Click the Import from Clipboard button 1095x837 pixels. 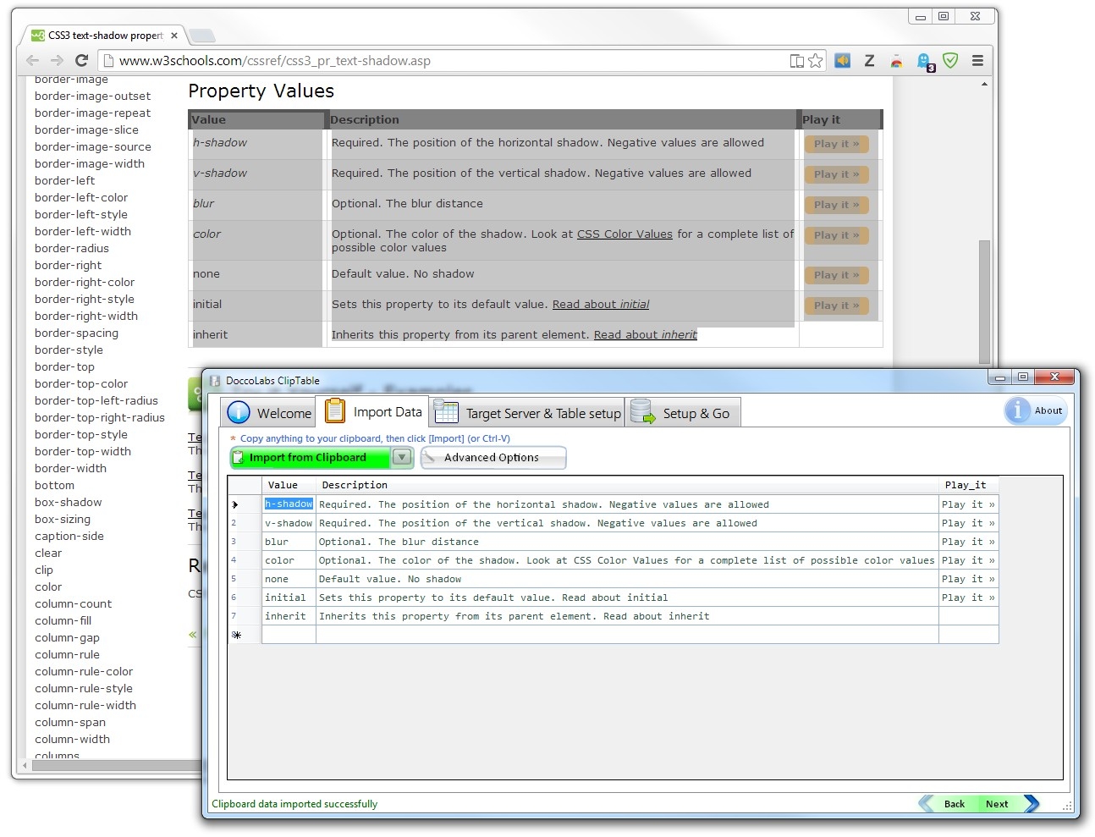[309, 457]
